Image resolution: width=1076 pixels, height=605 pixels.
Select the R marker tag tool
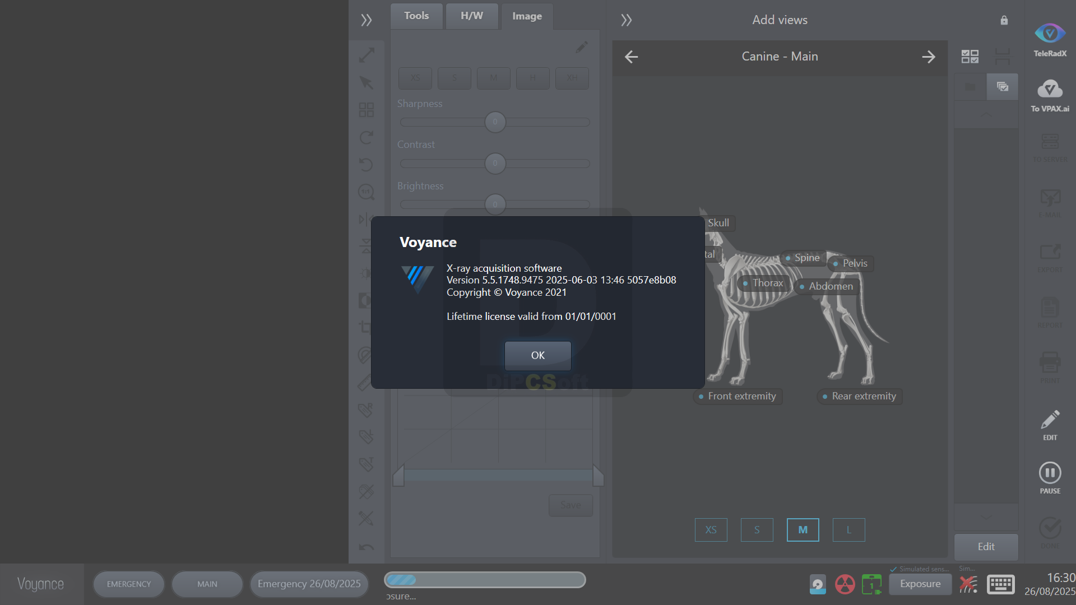point(367,410)
